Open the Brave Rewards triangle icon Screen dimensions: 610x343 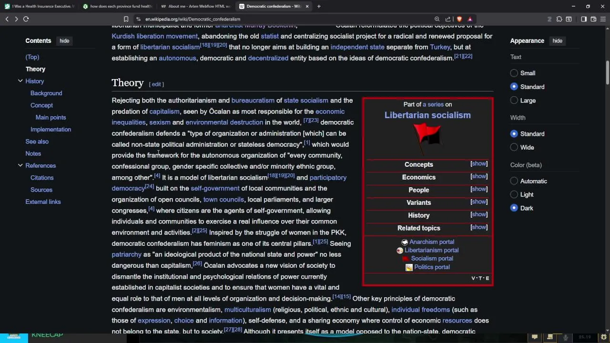(x=470, y=19)
